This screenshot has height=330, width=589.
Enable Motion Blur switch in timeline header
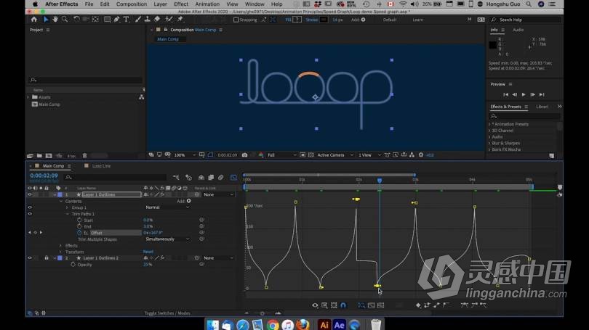click(220, 178)
